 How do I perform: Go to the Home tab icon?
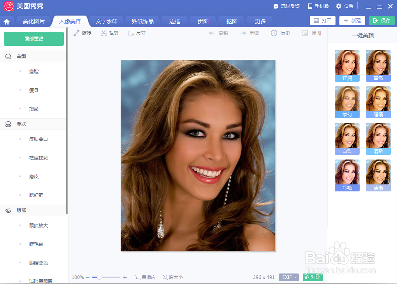(7, 22)
